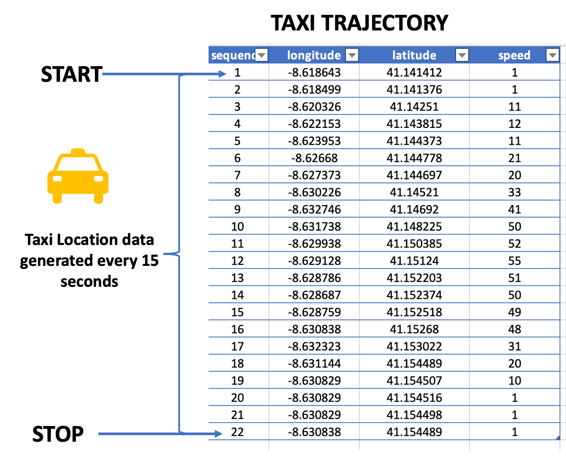This screenshot has height=463, width=566.
Task: Select longitude cell "-8.618643"
Action: (x=314, y=72)
